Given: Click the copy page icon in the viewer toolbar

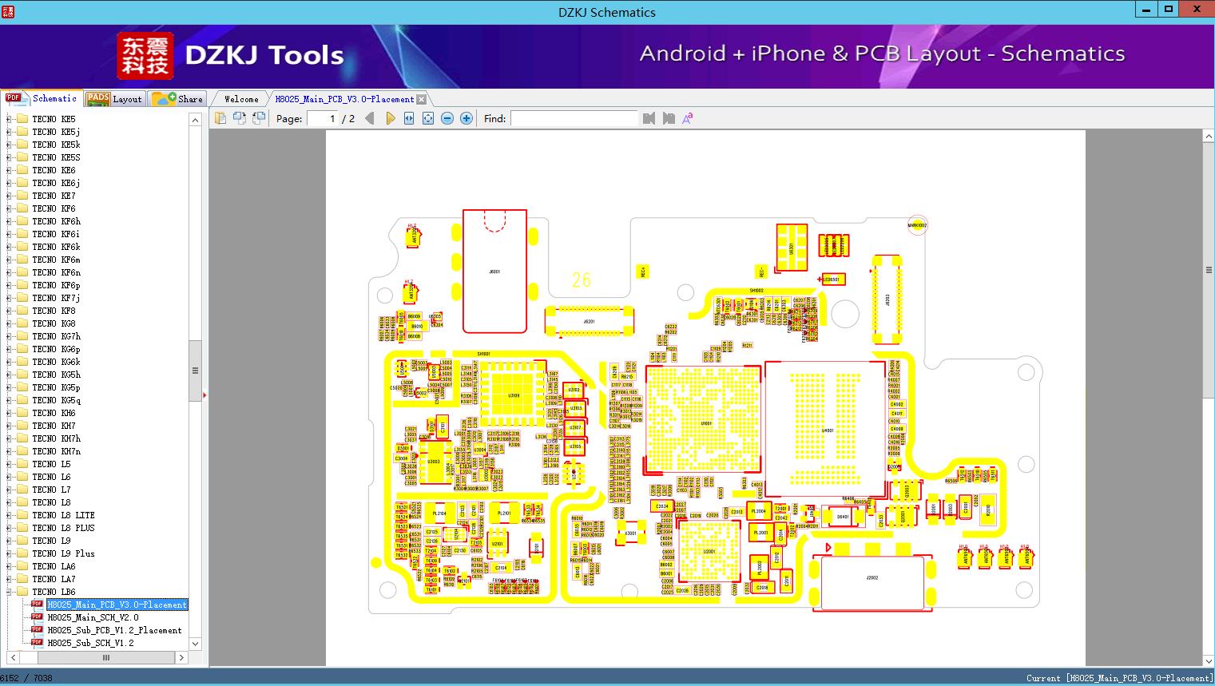Looking at the screenshot, I should pyautogui.click(x=220, y=118).
